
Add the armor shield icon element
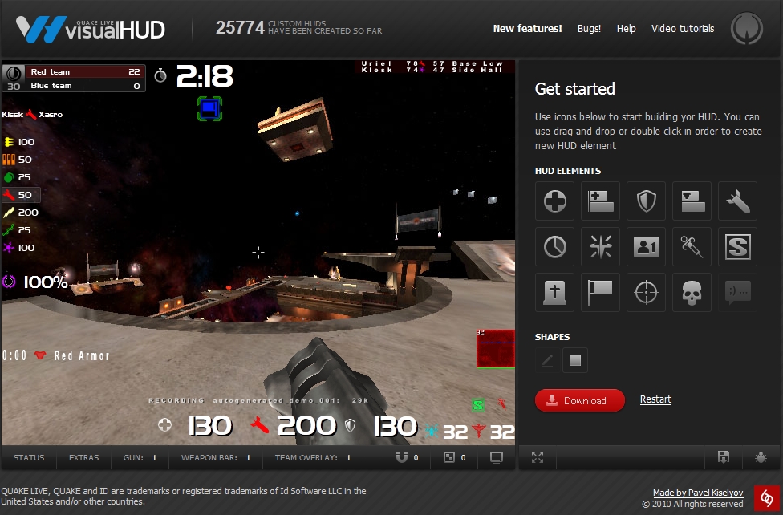[646, 201]
